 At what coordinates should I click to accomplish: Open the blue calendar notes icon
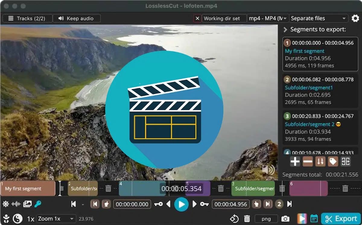(x=314, y=219)
